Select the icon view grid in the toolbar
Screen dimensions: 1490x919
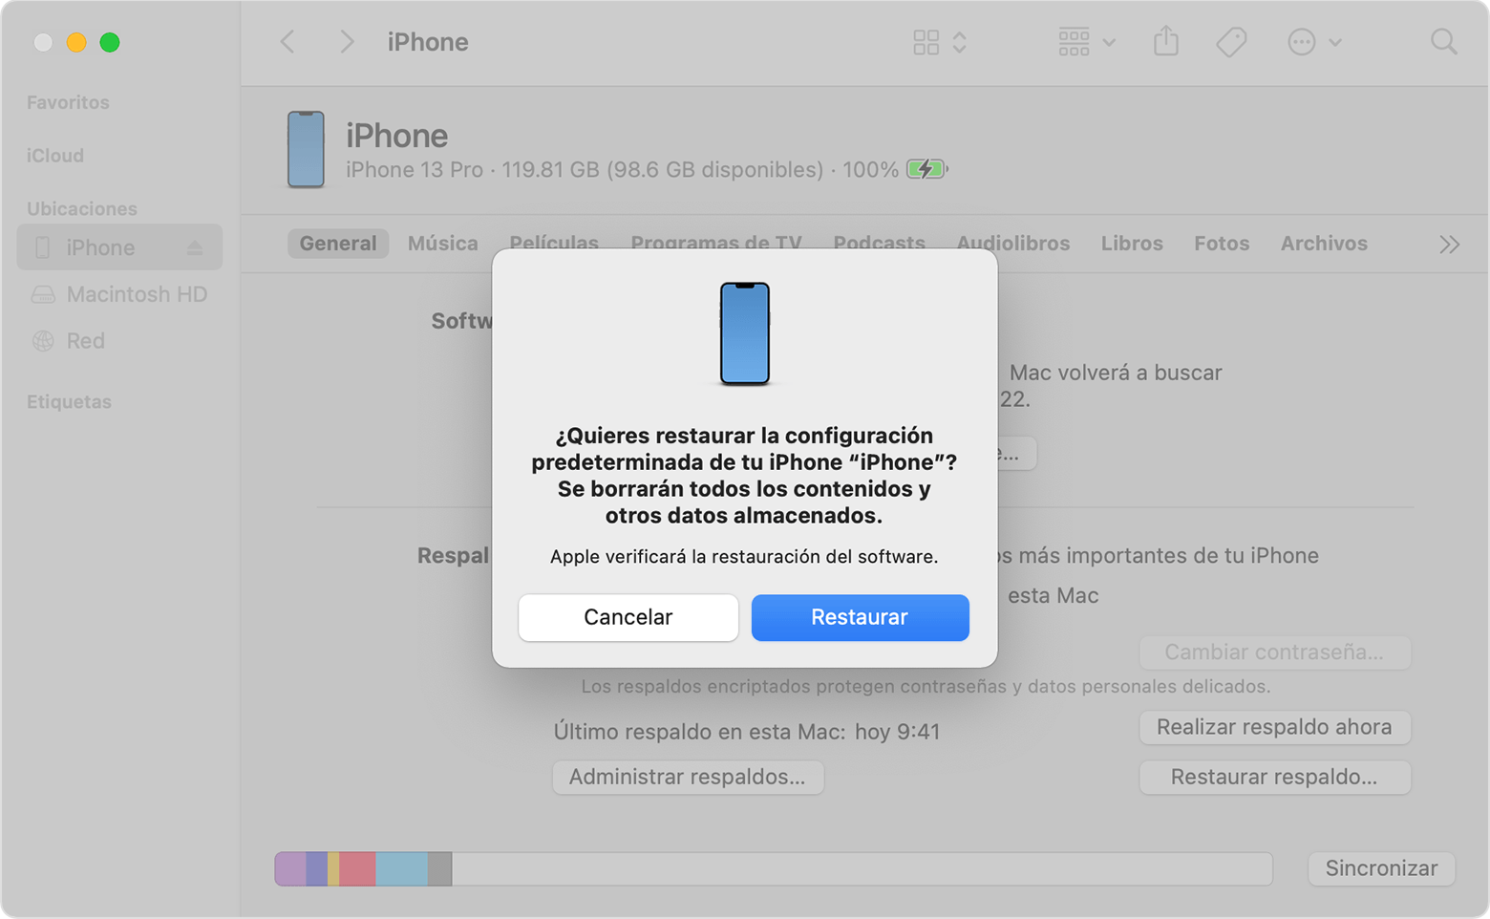[925, 42]
